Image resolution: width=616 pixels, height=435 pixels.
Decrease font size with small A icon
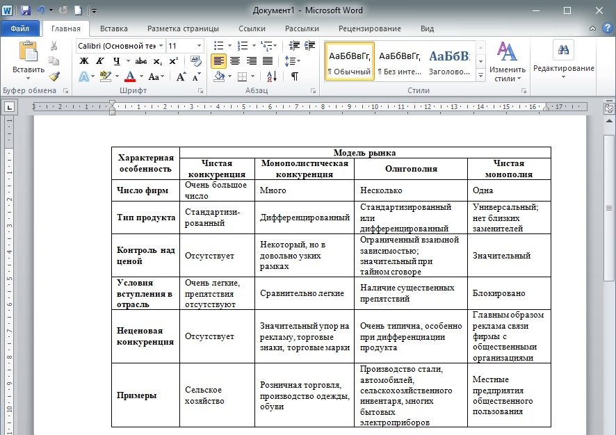click(197, 76)
